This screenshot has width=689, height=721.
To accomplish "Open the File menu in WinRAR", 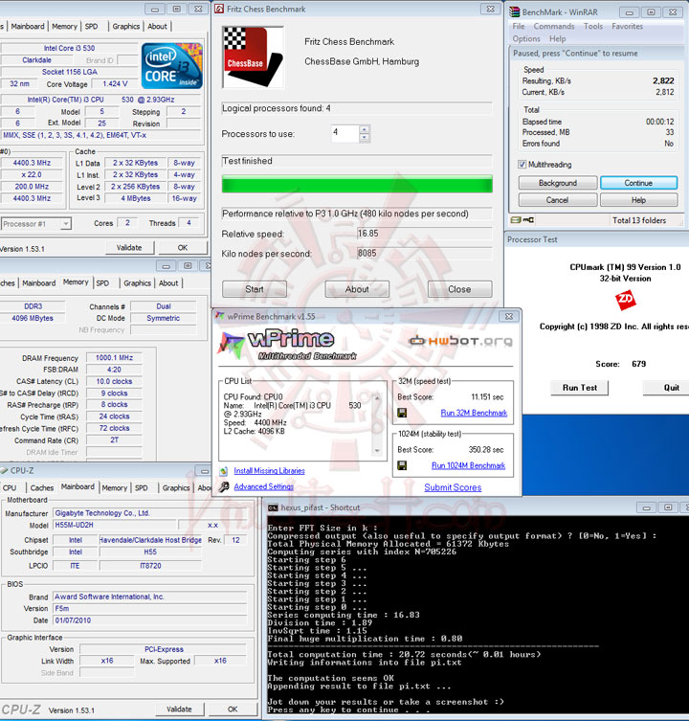I will coord(519,26).
